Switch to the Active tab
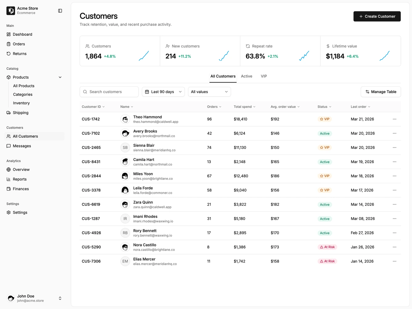The height and width of the screenshot is (309, 412). [246, 76]
